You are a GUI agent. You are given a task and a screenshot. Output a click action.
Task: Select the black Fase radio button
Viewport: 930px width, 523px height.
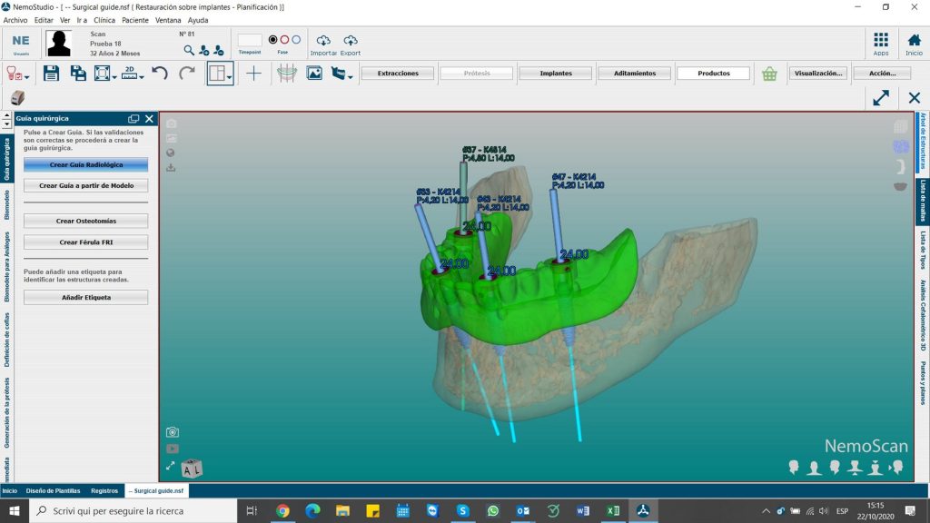pyautogui.click(x=272, y=40)
